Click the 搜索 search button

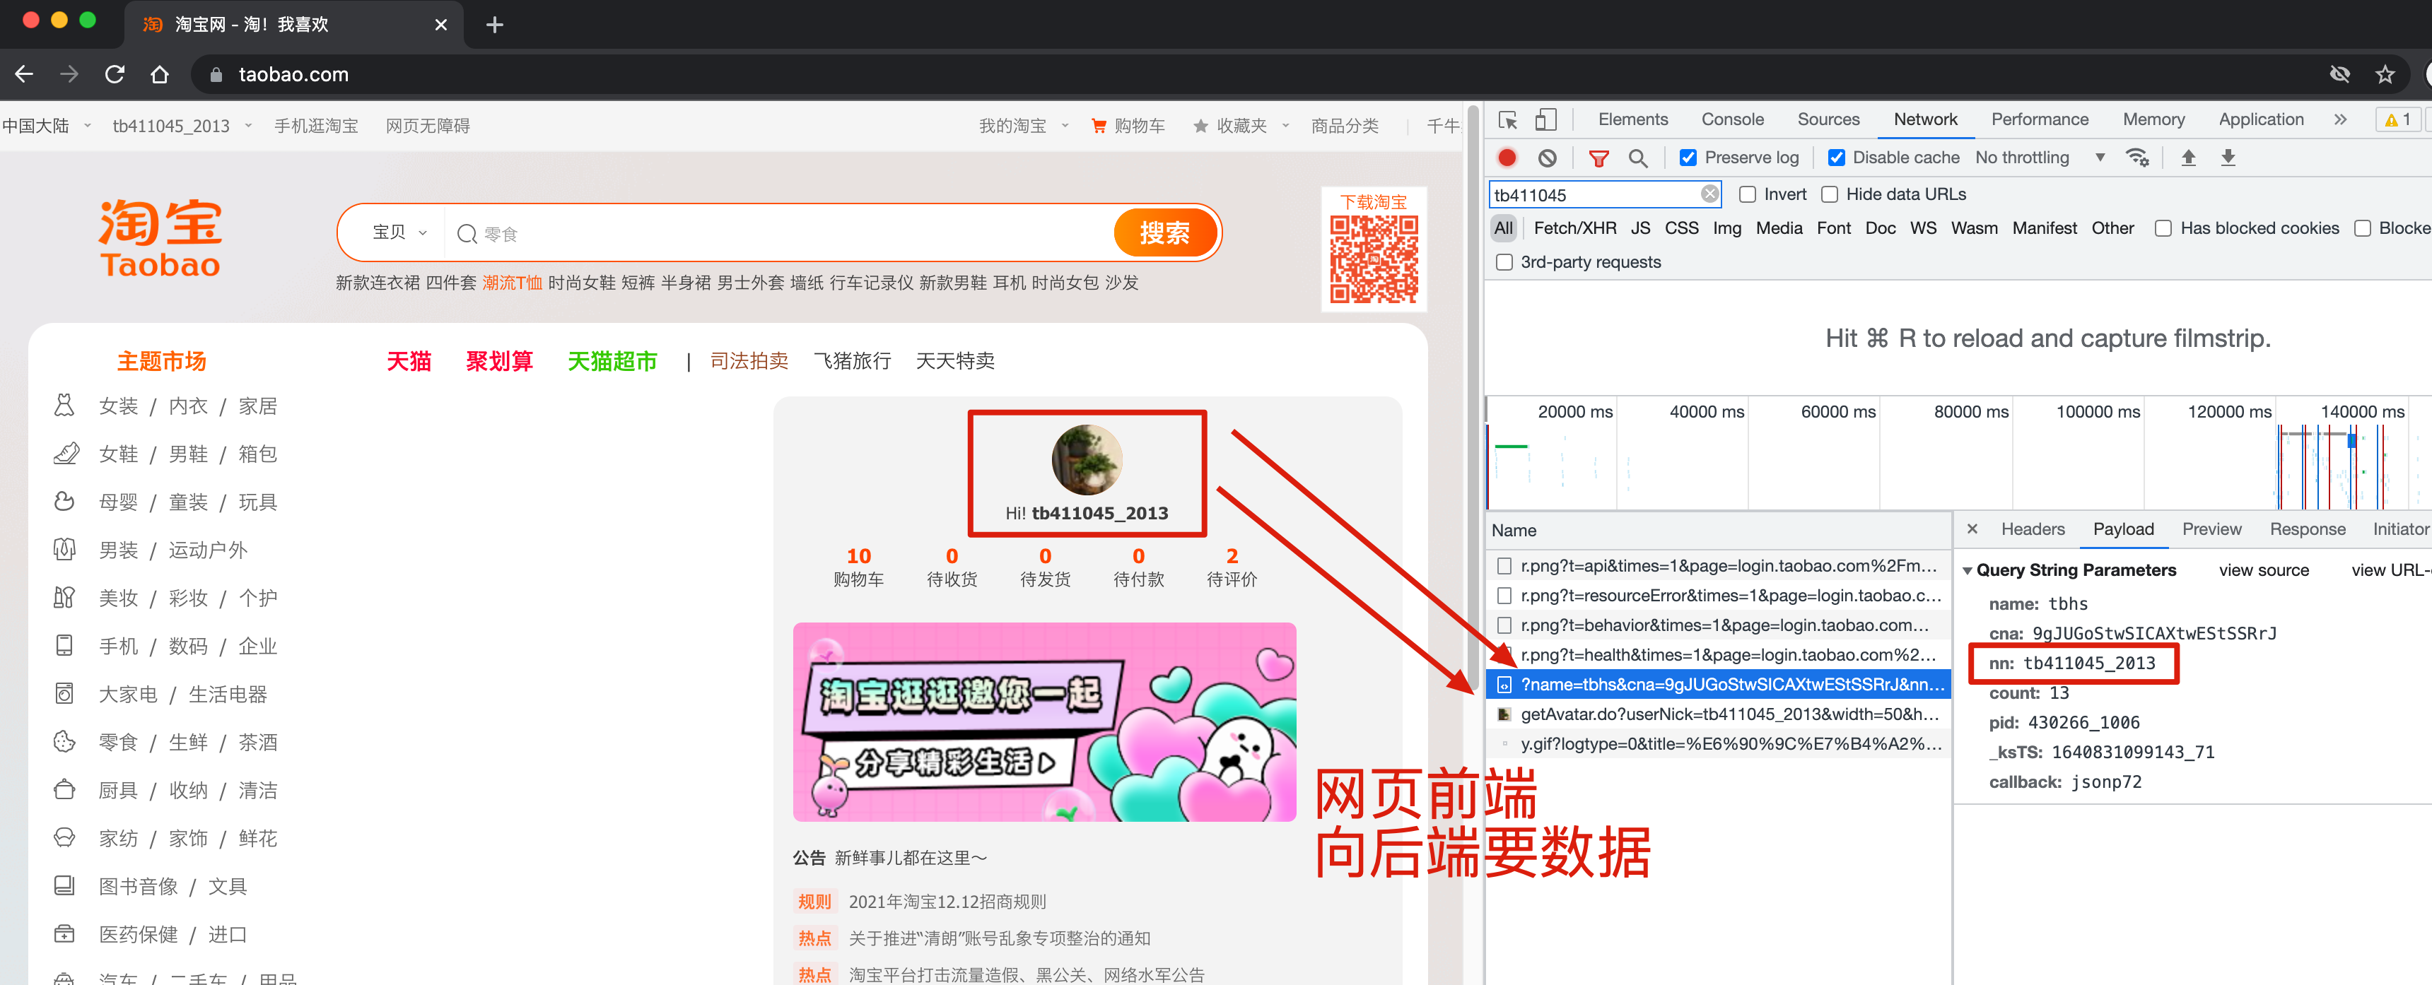1165,232
